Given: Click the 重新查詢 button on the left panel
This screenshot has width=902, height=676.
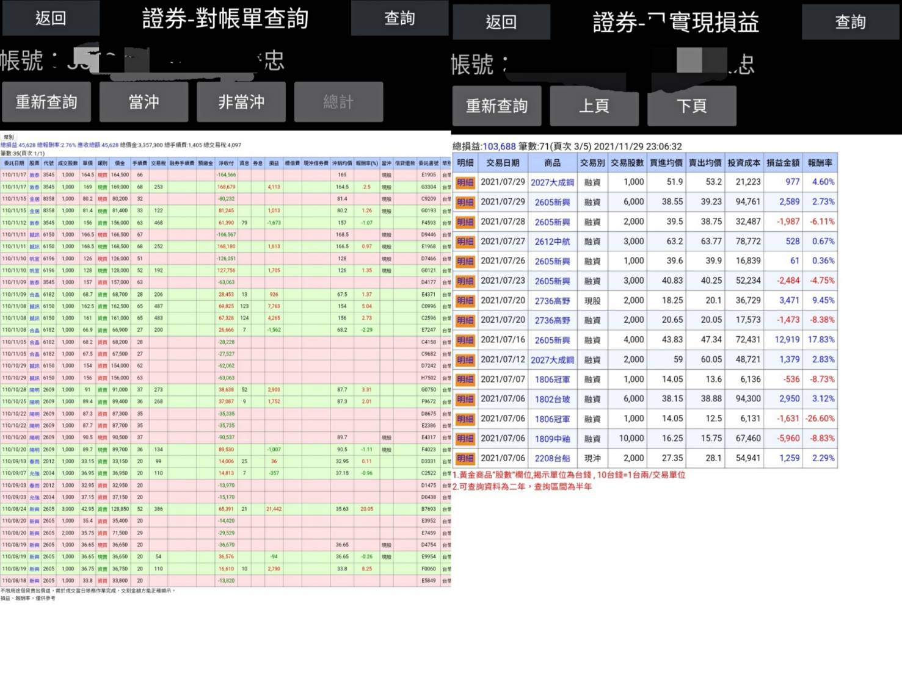Looking at the screenshot, I should pyautogui.click(x=46, y=102).
